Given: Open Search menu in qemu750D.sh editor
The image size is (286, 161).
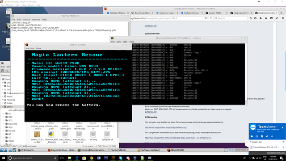Looking at the screenshot, I should (26, 20).
